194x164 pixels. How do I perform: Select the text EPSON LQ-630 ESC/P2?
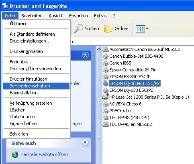click(x=131, y=90)
